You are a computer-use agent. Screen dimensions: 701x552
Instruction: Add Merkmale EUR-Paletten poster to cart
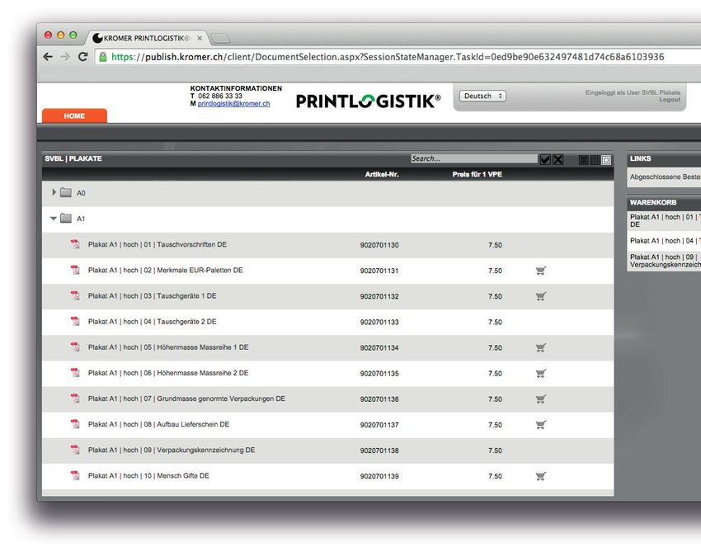click(541, 271)
